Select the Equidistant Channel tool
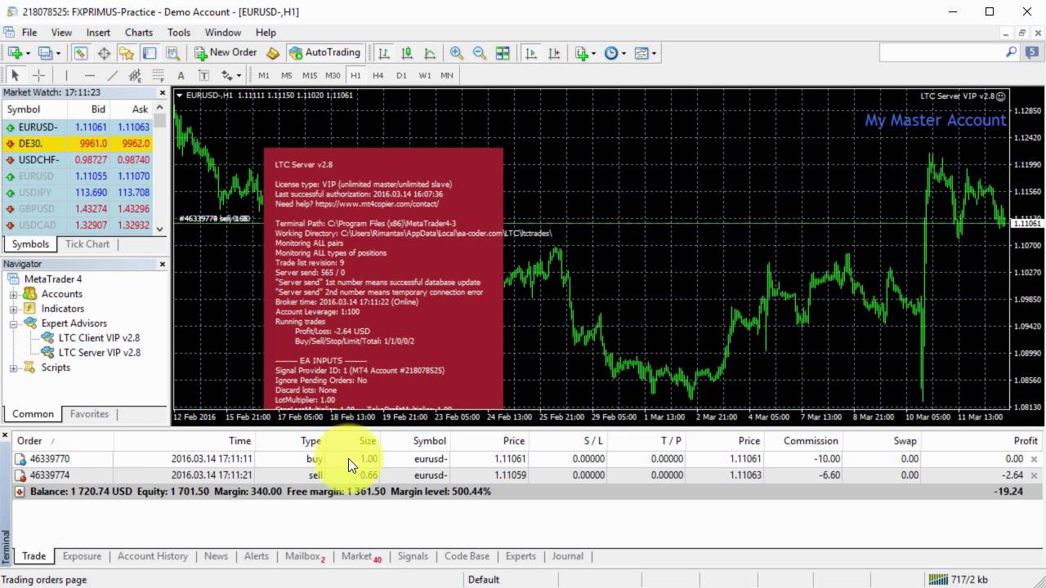Image resolution: width=1046 pixels, height=588 pixels. point(135,75)
